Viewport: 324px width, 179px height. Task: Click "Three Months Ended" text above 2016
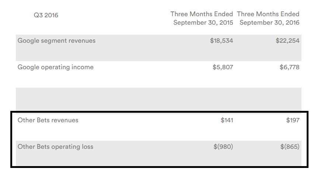tap(268, 14)
